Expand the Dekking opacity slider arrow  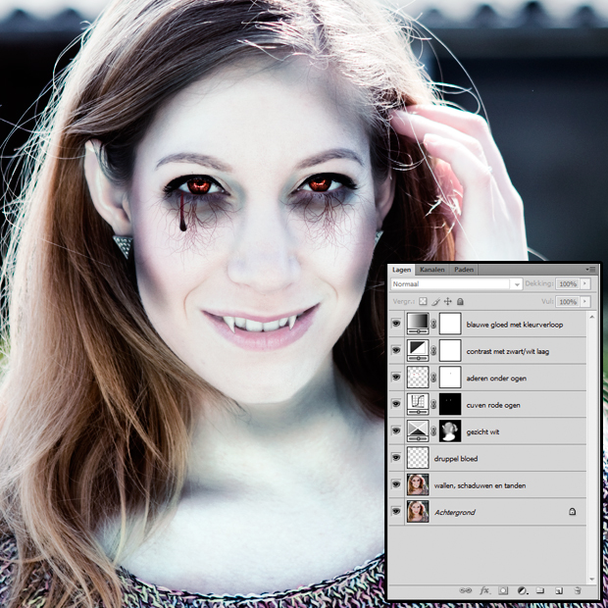[585, 283]
